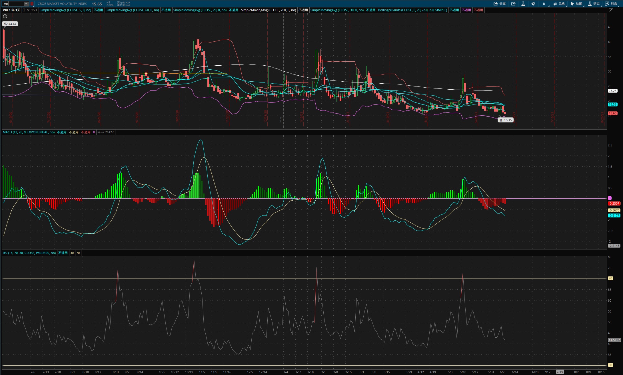
Task: Click the MACD (12, 26, 9, EXPONENTIAL) study label
Action: (x=29, y=132)
